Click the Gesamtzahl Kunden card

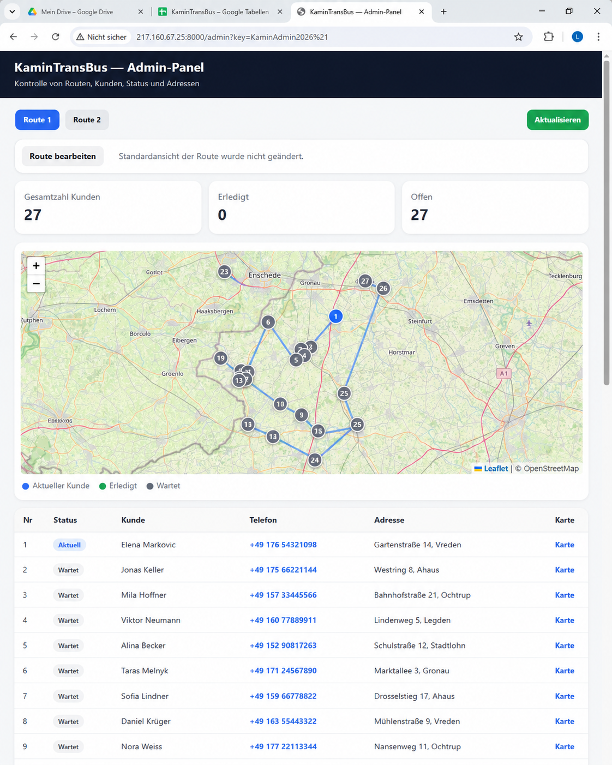click(x=108, y=207)
